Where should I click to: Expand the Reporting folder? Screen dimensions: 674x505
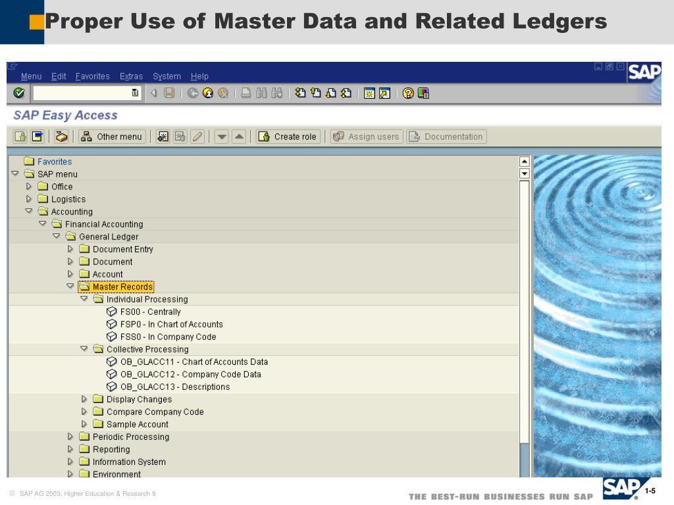click(x=70, y=448)
